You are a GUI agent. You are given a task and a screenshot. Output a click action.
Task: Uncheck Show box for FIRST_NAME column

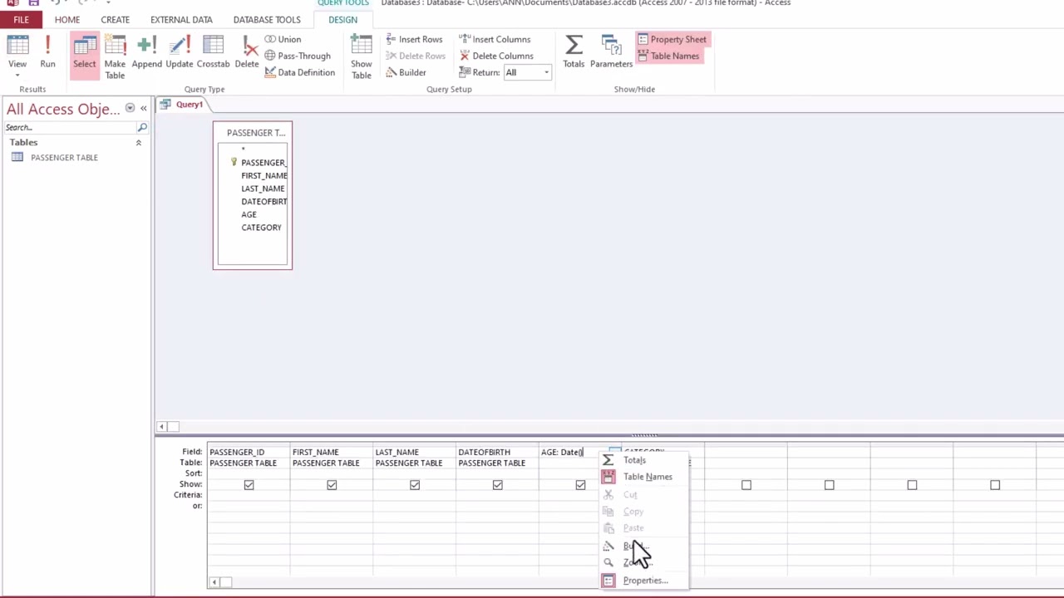[332, 485]
